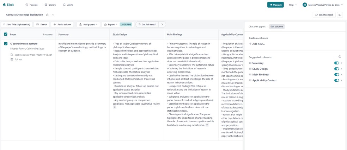Click the user avatar icon

pos(305,5)
